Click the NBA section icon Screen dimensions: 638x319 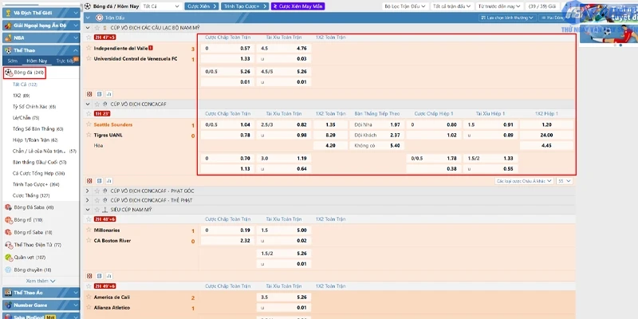tap(8, 37)
